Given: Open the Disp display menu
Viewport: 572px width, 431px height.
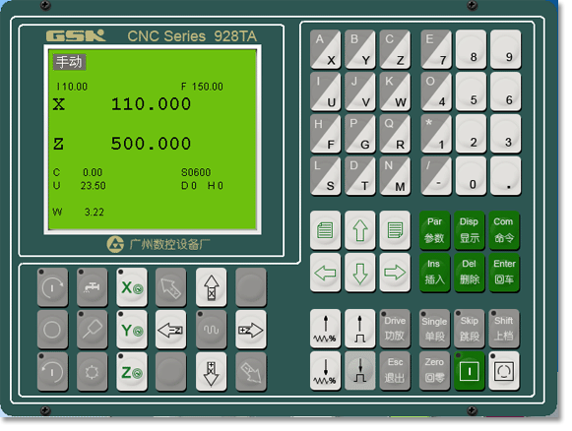Looking at the screenshot, I should tap(470, 230).
